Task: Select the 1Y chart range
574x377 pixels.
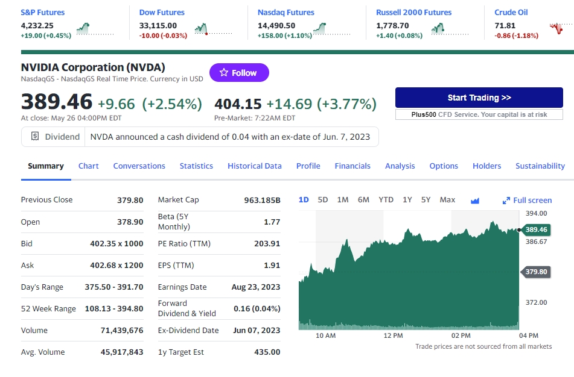Action: click(x=407, y=200)
